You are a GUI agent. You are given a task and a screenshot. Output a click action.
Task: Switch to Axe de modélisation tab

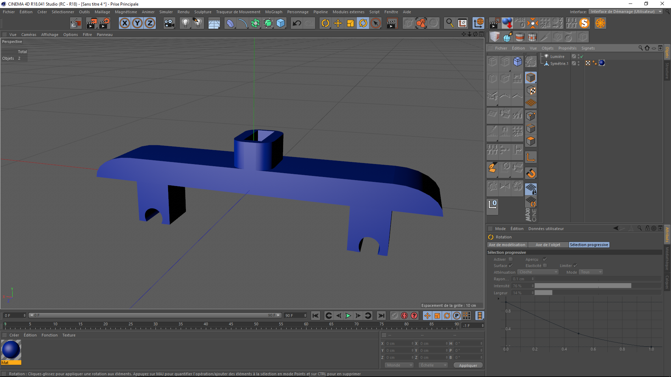pyautogui.click(x=507, y=245)
